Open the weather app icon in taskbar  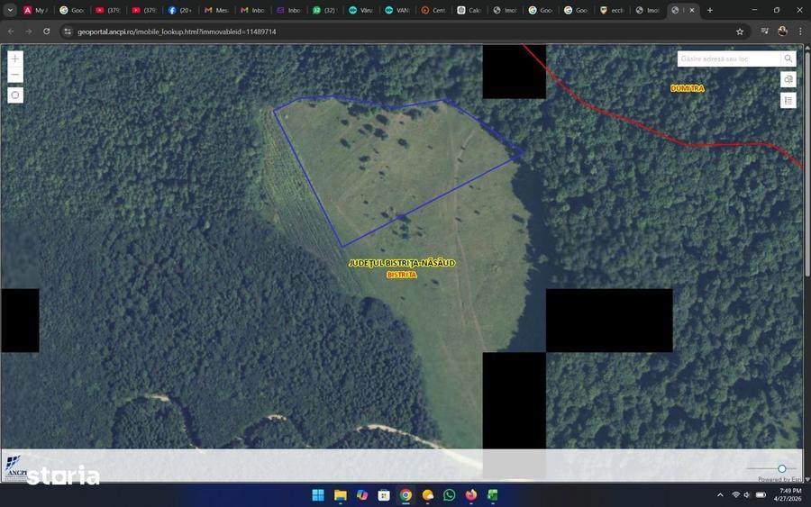click(428, 495)
